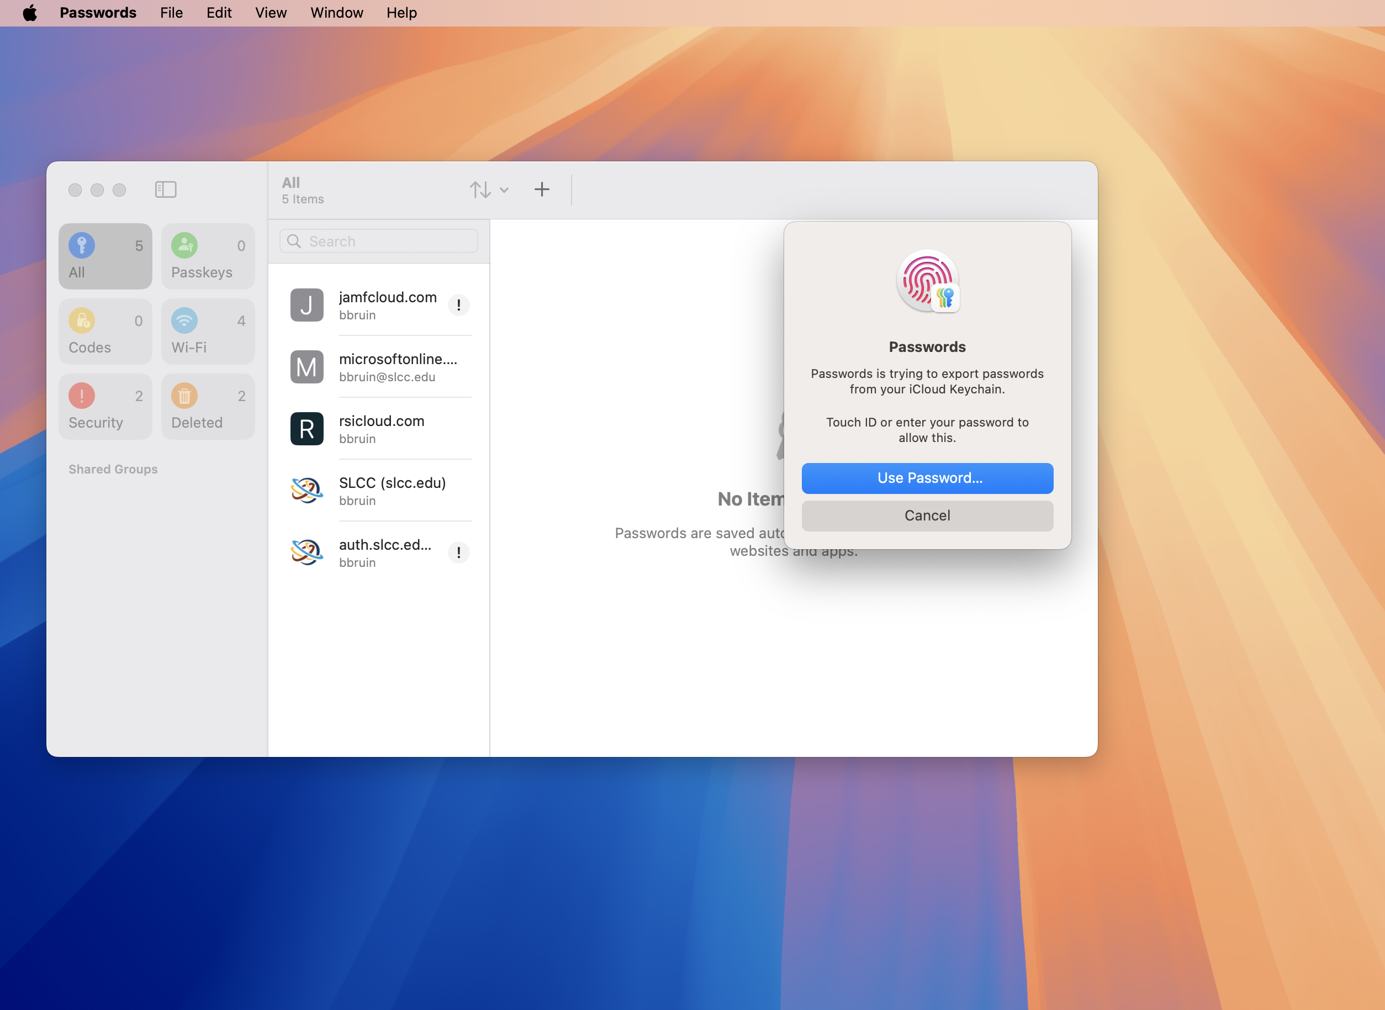Click the plus add password icon
The height and width of the screenshot is (1010, 1385).
pos(541,190)
